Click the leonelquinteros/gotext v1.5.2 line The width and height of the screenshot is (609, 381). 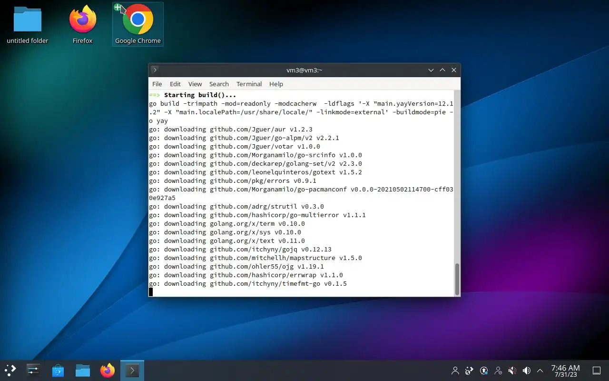click(255, 172)
